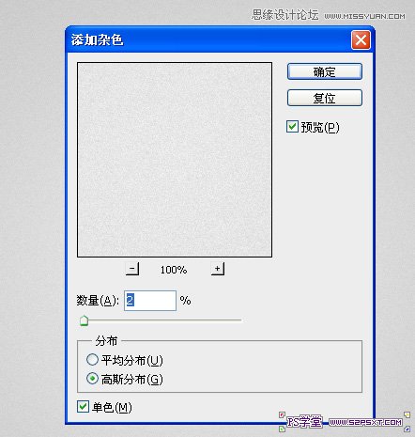
Task: Click the 复位 reset button
Action: [x=325, y=98]
